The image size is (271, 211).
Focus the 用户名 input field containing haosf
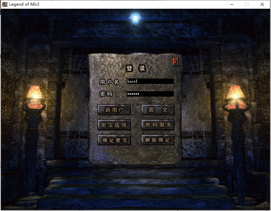[150, 81]
